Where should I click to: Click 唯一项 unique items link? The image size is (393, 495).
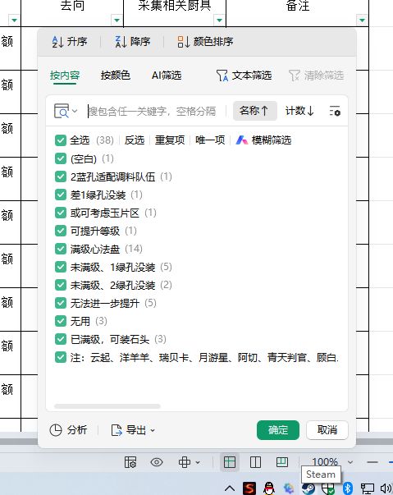[x=210, y=140]
